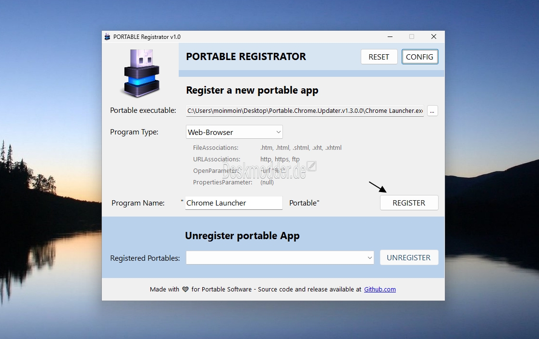The height and width of the screenshot is (339, 539).
Task: Open the CONFIG settings button
Action: pos(419,57)
